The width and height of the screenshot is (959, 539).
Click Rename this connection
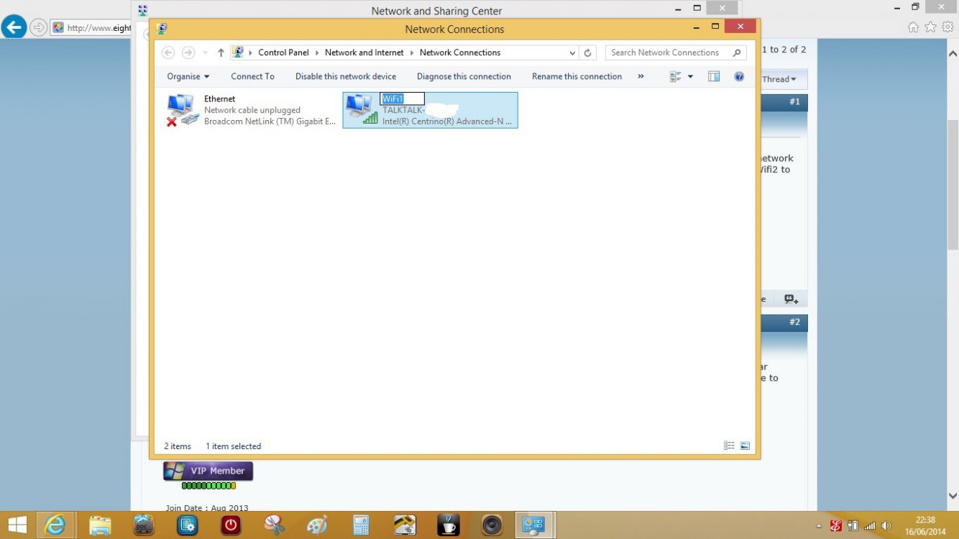click(577, 76)
